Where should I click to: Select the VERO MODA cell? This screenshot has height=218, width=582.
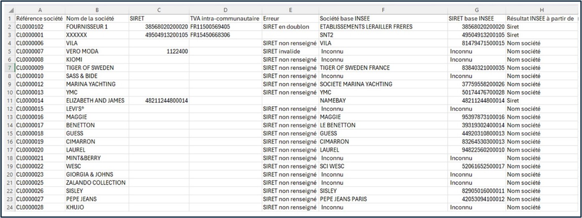[97, 51]
